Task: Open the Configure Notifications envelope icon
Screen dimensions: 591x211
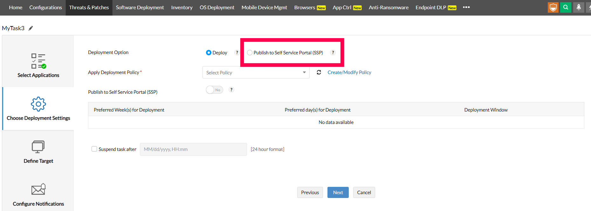Action: [38, 189]
